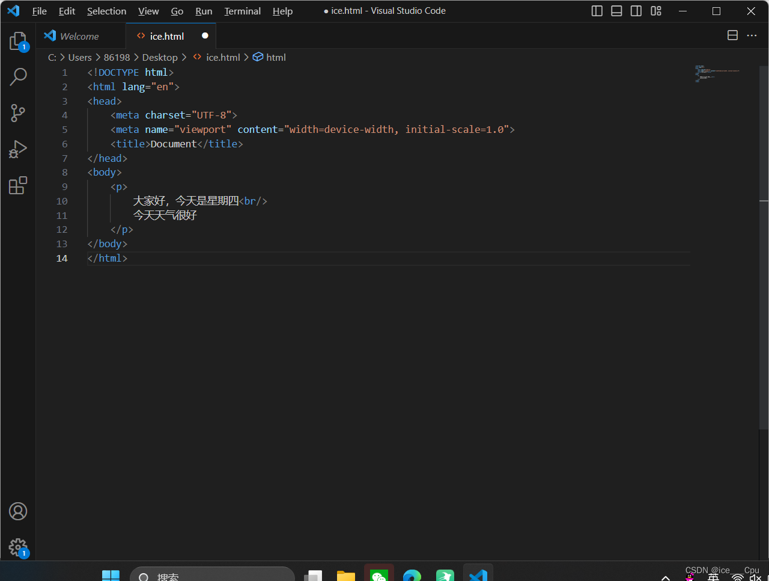The width and height of the screenshot is (769, 581).
Task: Open the Accounts menu icon
Action: click(18, 511)
